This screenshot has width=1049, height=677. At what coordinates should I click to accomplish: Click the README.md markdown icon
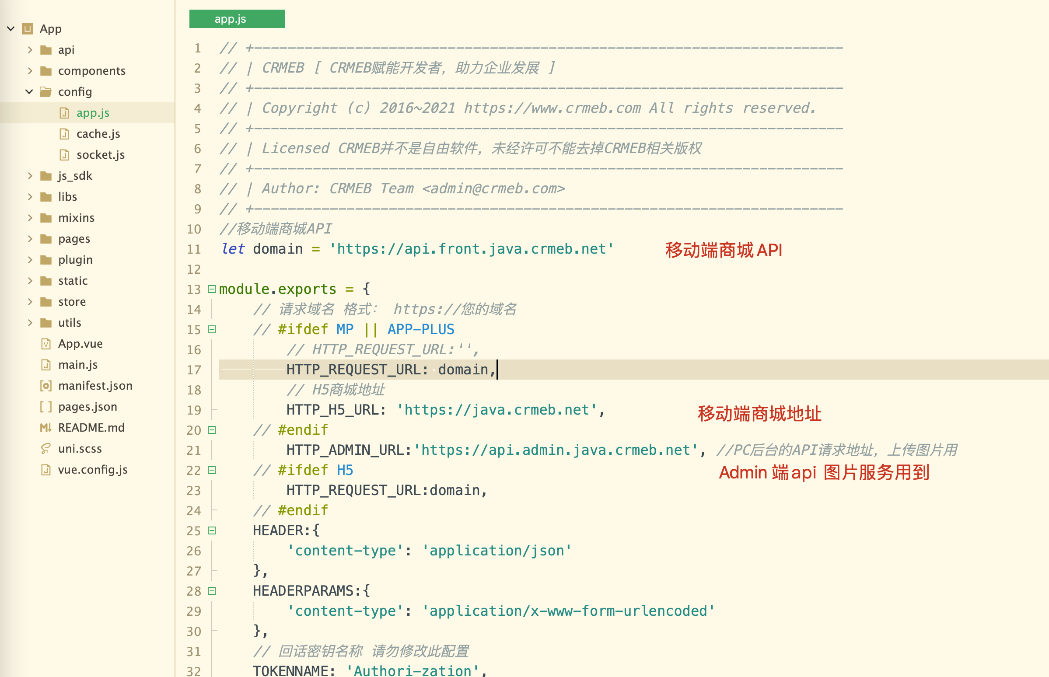46,427
